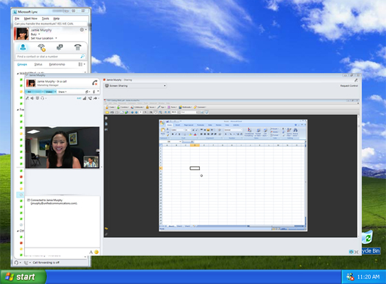Open the call forwarding dropdown arrow

tap(30, 263)
